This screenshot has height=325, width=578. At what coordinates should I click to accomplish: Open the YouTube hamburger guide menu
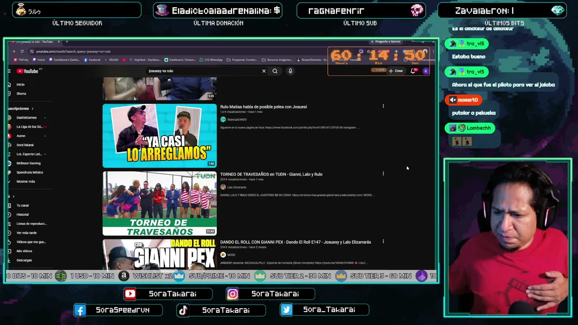coord(9,71)
